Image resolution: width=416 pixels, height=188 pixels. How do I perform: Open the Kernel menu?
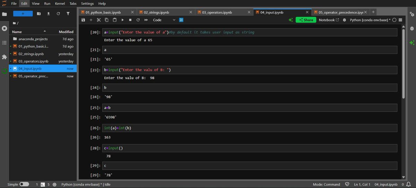(x=60, y=3)
